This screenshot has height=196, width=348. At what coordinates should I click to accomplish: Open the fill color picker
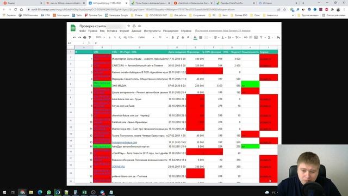point(195,38)
